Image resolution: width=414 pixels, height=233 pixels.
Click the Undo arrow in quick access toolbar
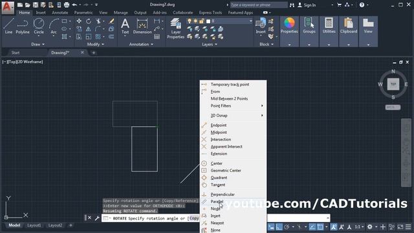(x=74, y=5)
